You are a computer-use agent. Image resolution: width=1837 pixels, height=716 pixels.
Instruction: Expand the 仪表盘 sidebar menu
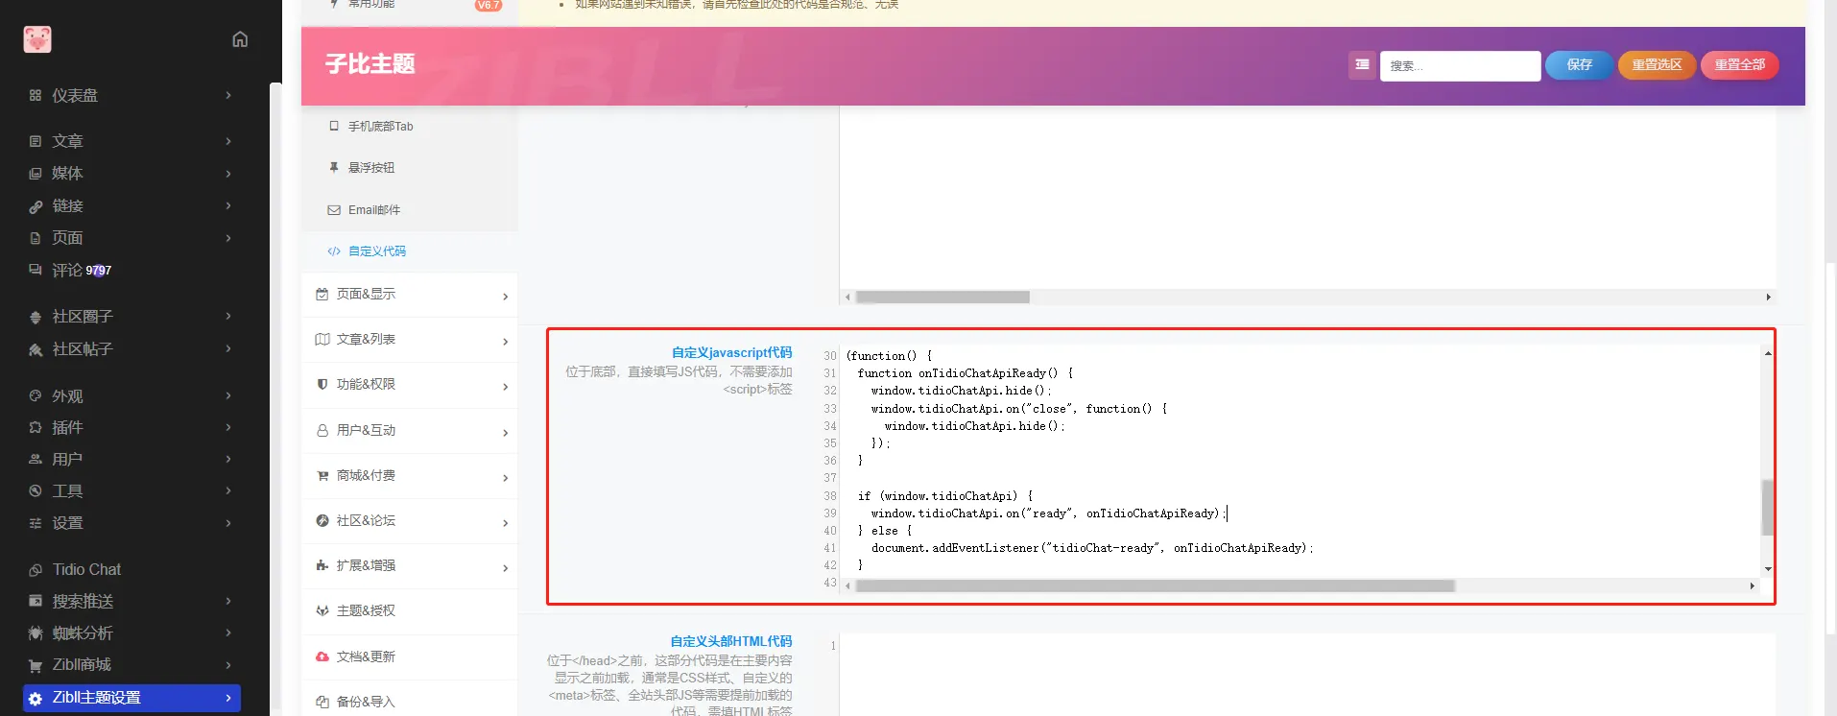pos(132,95)
